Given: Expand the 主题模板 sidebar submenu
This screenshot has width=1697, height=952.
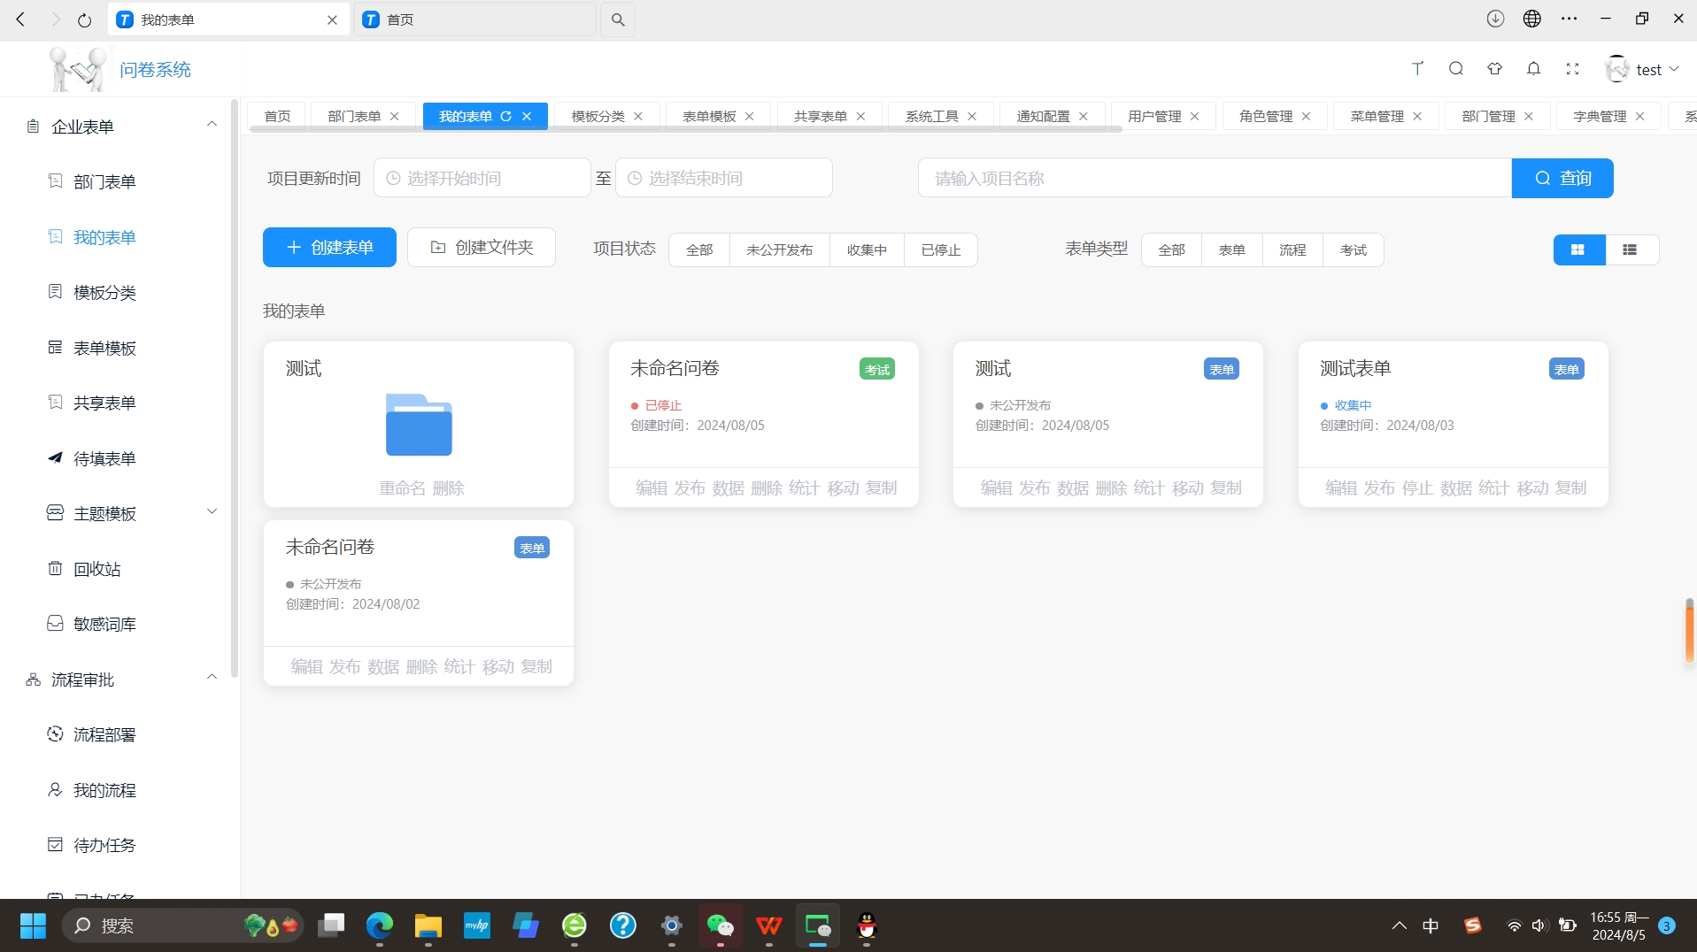Looking at the screenshot, I should [x=211, y=512].
